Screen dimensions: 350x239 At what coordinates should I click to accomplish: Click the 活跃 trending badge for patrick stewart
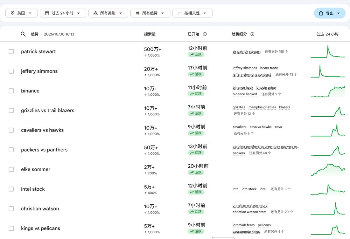[196, 54]
